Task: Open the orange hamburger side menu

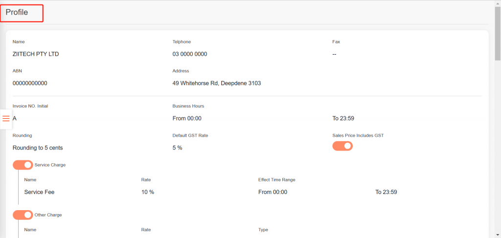Action: pyautogui.click(x=6, y=118)
